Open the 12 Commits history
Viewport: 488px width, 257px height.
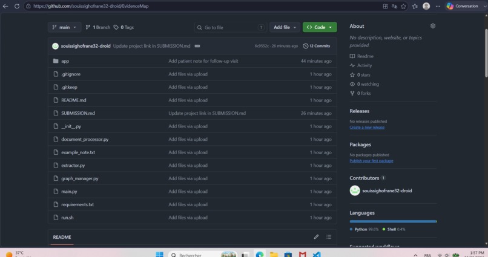coord(317,46)
